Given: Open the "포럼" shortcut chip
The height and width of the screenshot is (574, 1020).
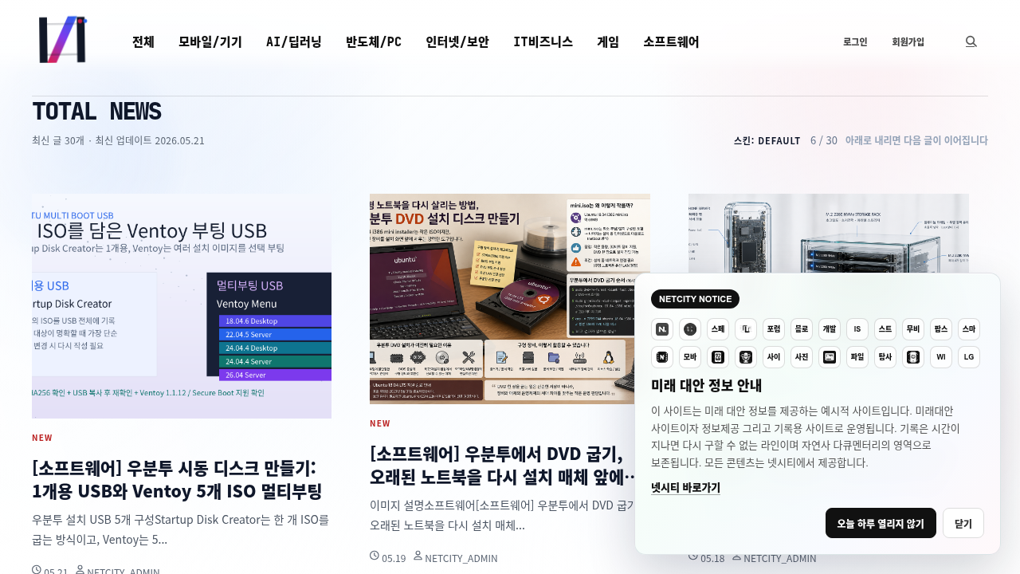Looking at the screenshot, I should 774,329.
